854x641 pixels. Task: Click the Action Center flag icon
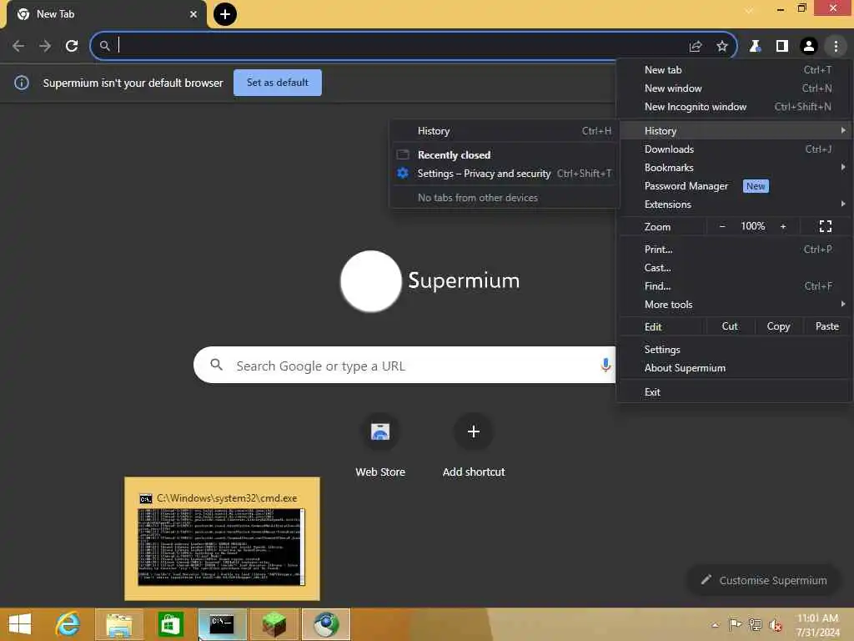pyautogui.click(x=735, y=625)
